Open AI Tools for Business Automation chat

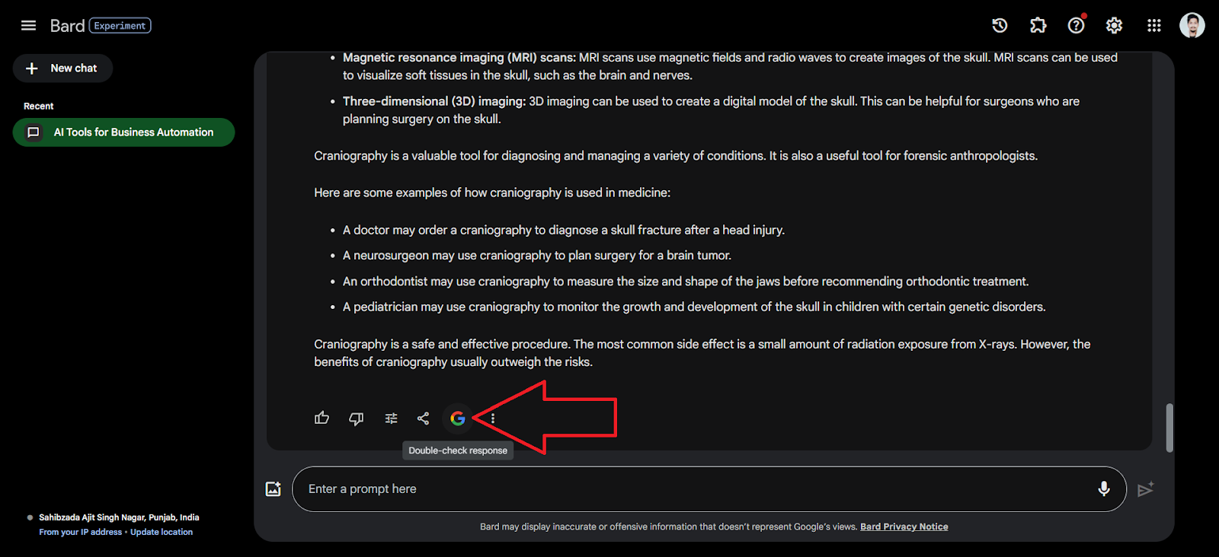point(123,132)
